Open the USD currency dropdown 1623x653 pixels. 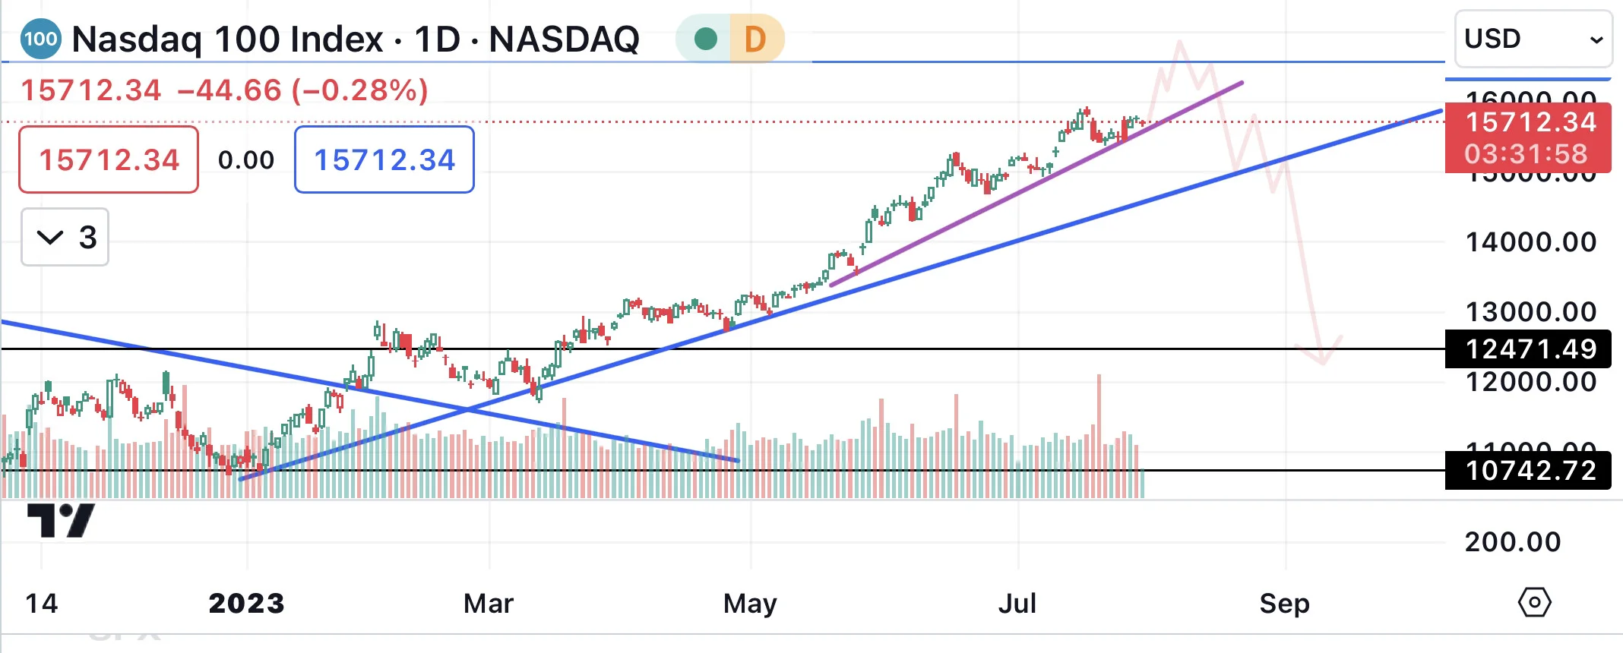[1533, 39]
